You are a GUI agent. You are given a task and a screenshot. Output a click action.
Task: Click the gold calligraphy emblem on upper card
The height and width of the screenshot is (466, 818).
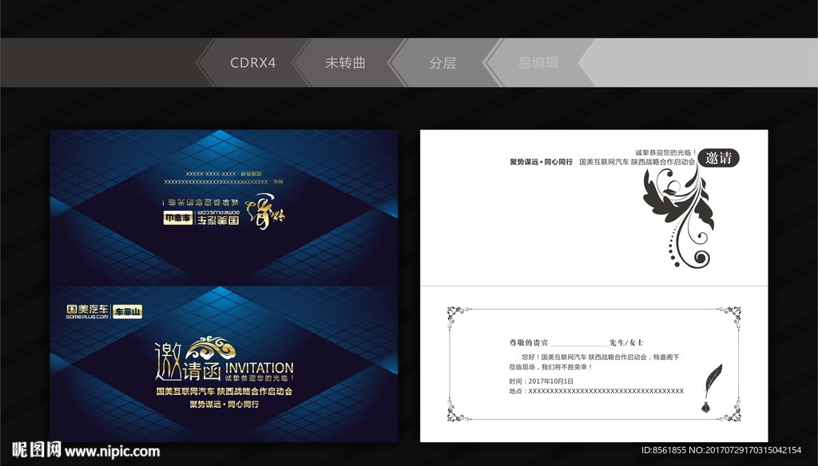[265, 211]
